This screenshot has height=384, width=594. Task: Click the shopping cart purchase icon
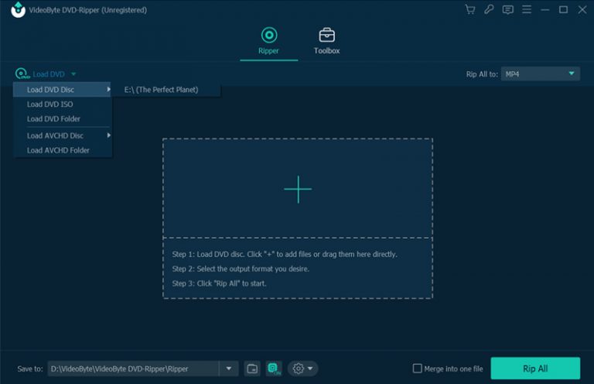pyautogui.click(x=469, y=10)
